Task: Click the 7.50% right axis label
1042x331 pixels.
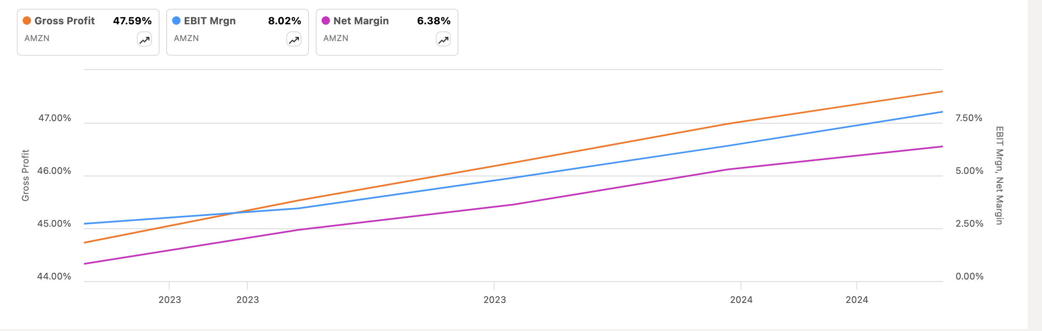Action: [969, 118]
